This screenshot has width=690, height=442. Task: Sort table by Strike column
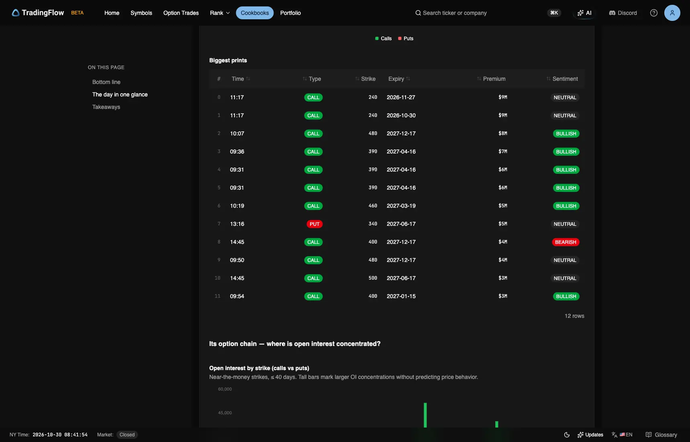coord(365,79)
